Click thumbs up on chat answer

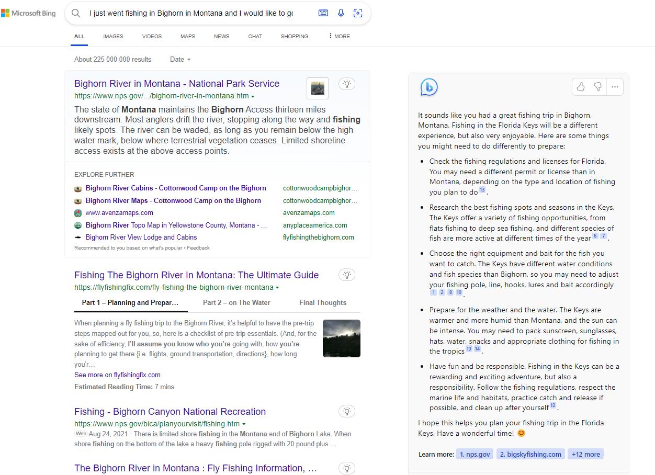[x=581, y=87]
